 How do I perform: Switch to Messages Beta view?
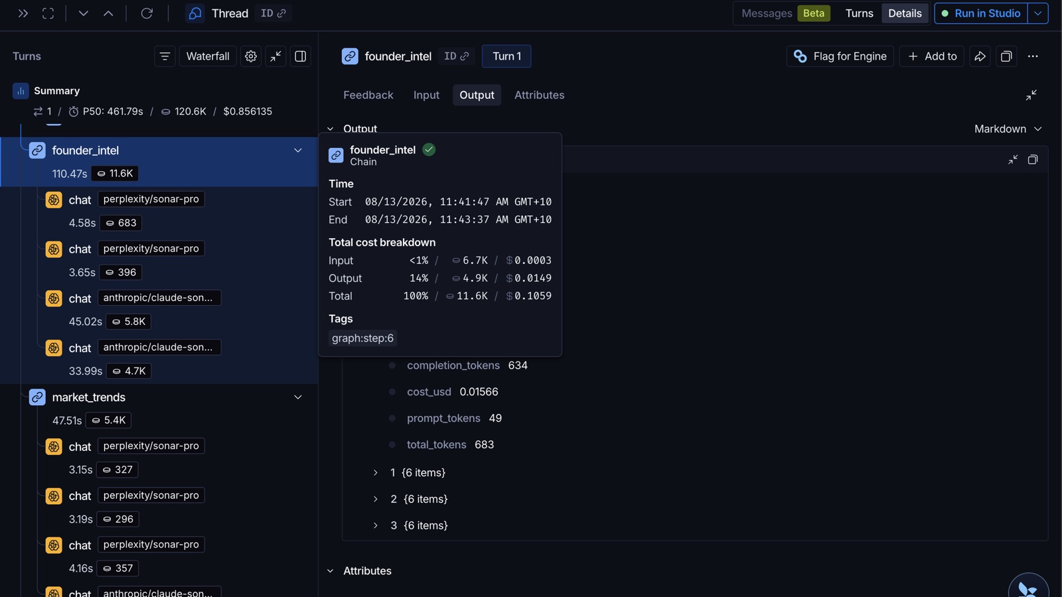coord(786,13)
